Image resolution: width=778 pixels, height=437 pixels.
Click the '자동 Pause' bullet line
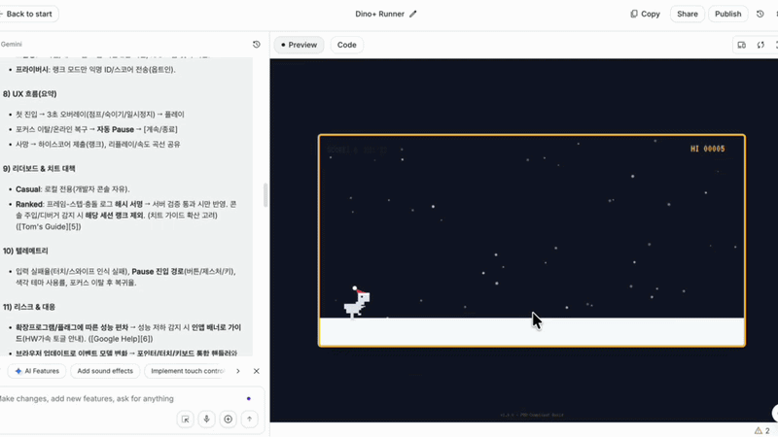coord(96,129)
